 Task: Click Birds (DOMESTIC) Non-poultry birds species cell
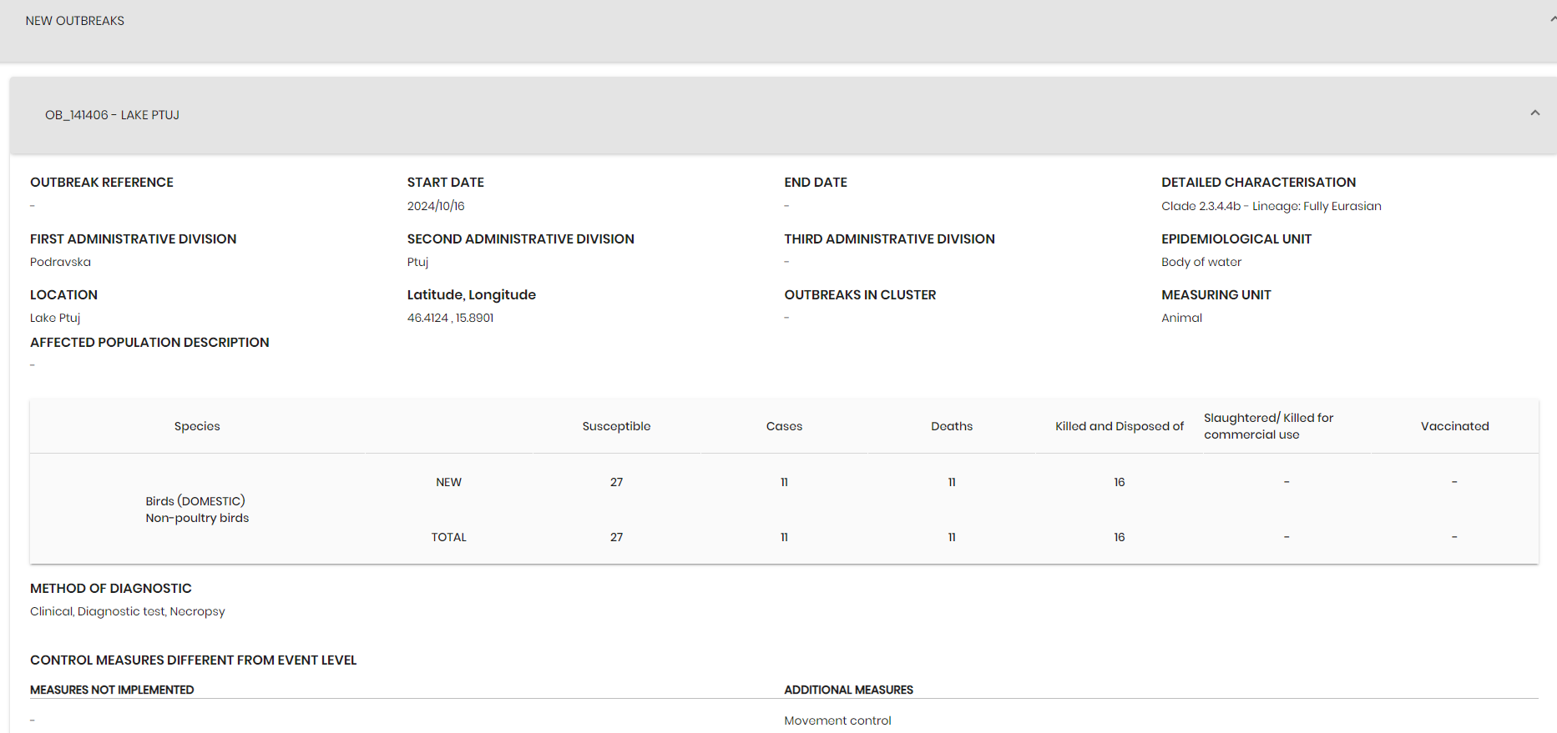pyautogui.click(x=197, y=510)
